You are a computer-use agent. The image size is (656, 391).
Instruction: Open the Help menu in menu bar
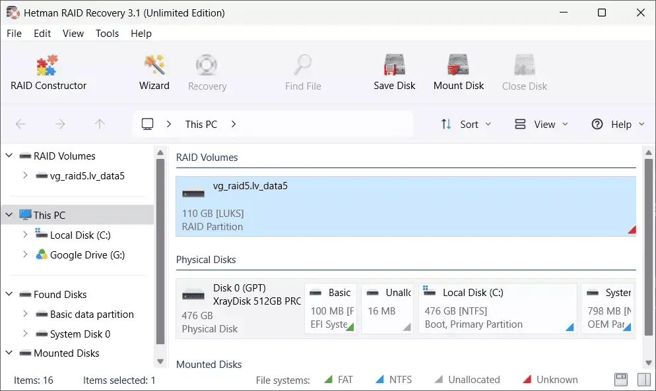pyautogui.click(x=141, y=34)
